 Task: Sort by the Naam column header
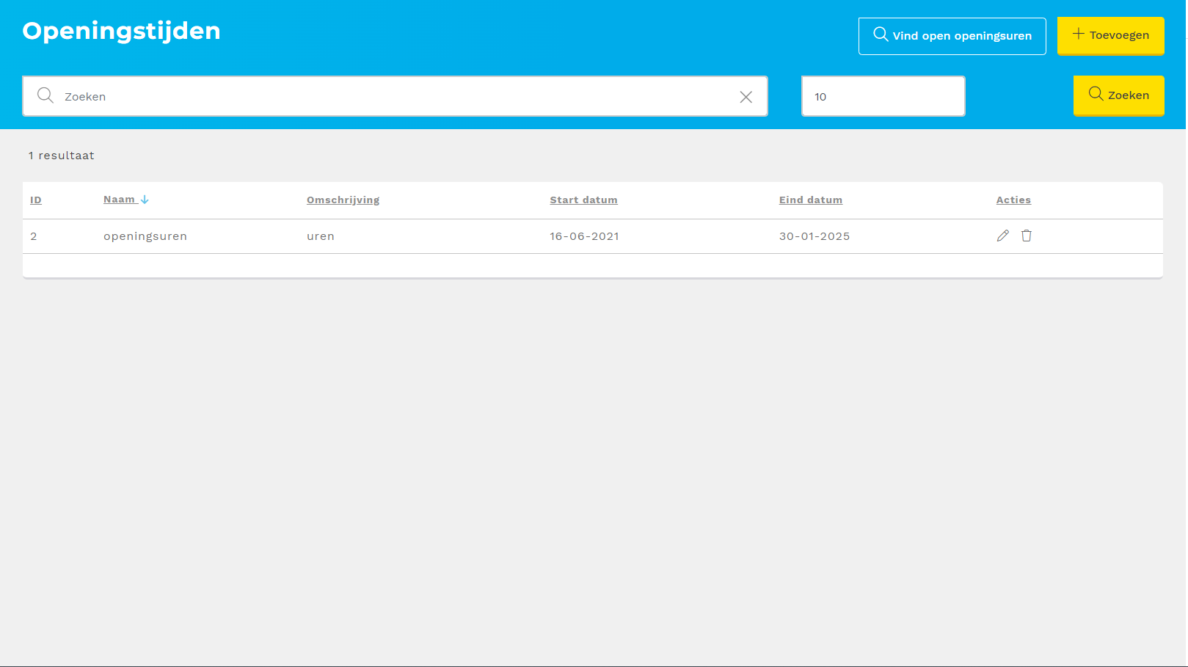coord(119,200)
